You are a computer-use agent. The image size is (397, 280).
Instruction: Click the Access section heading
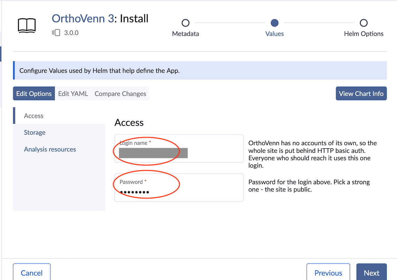[x=129, y=123]
